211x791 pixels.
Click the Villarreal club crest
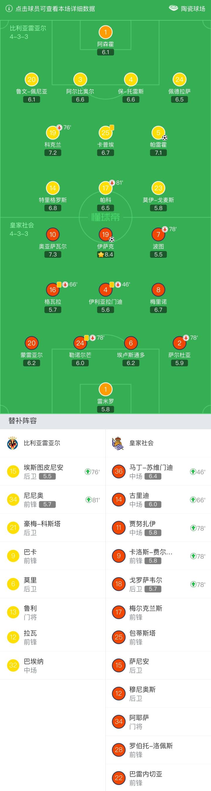click(x=13, y=443)
